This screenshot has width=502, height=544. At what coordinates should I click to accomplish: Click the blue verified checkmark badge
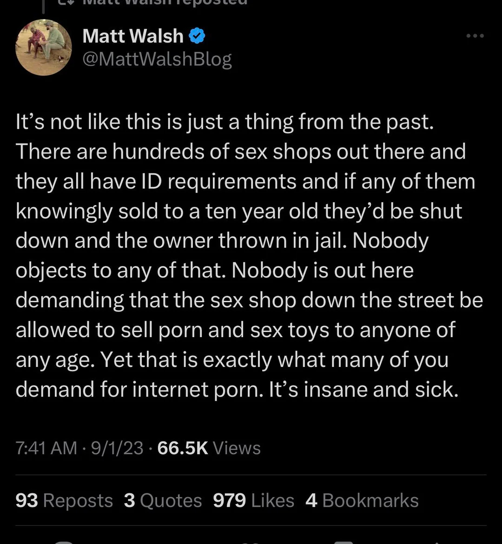point(197,35)
